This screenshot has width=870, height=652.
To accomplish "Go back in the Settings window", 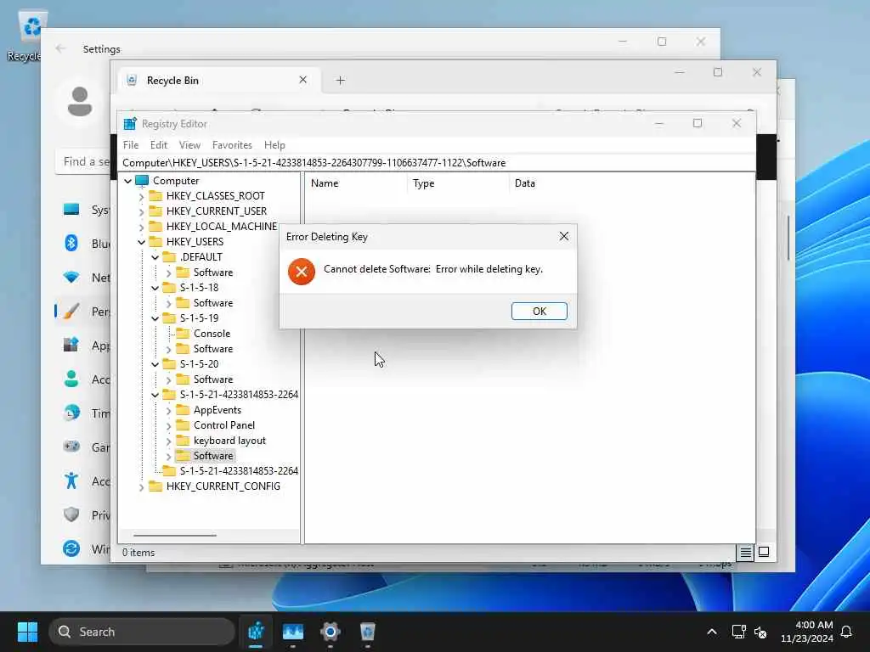I will [60, 48].
